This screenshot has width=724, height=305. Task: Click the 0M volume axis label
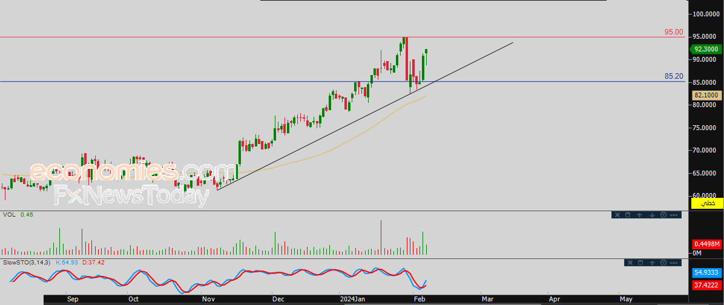click(696, 254)
